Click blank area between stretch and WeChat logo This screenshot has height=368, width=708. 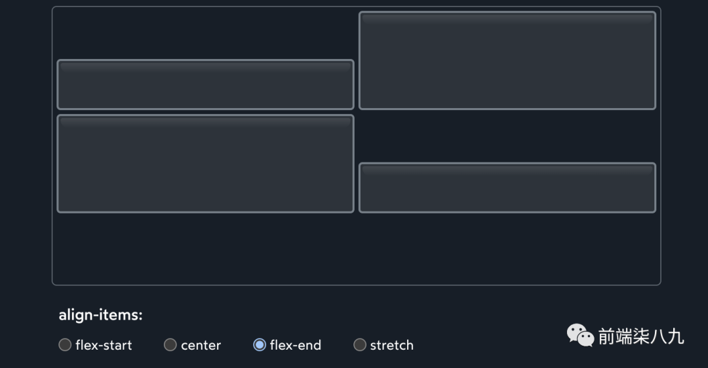coord(488,340)
